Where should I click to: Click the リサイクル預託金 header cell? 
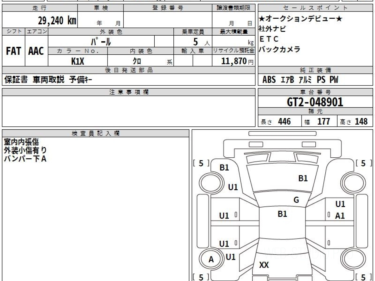233,51
